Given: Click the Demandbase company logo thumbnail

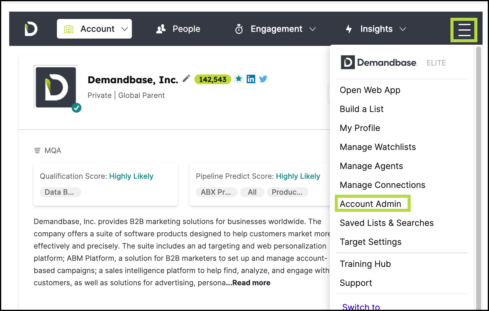Looking at the screenshot, I should click(56, 87).
